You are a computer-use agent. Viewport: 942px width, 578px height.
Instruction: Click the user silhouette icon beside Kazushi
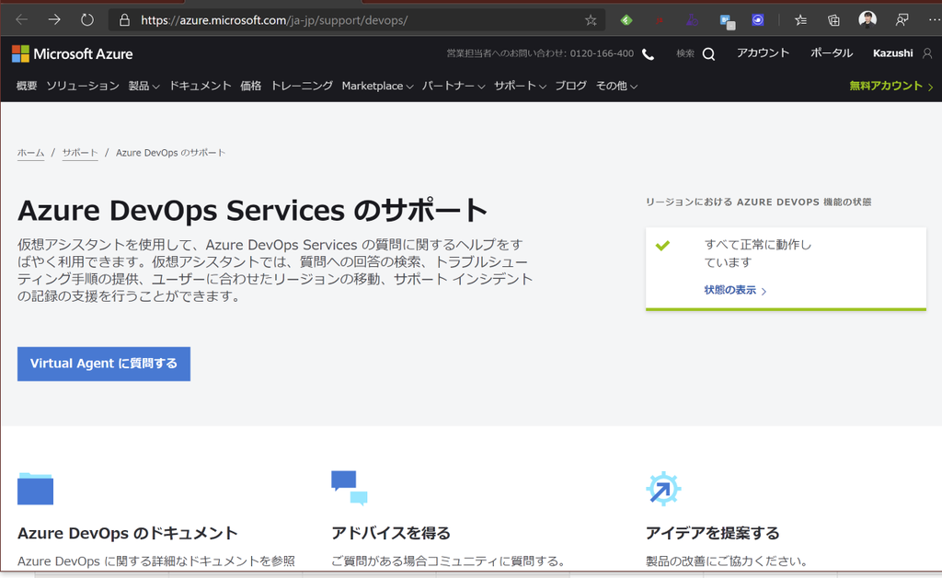click(927, 53)
